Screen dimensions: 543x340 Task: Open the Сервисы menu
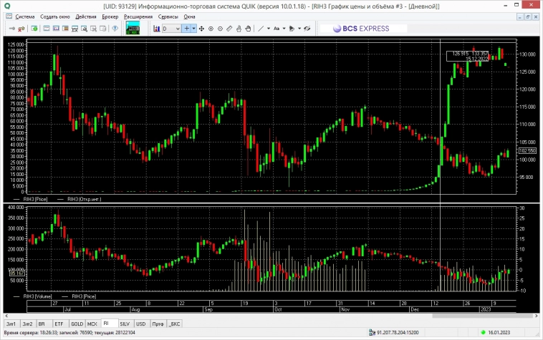click(168, 16)
